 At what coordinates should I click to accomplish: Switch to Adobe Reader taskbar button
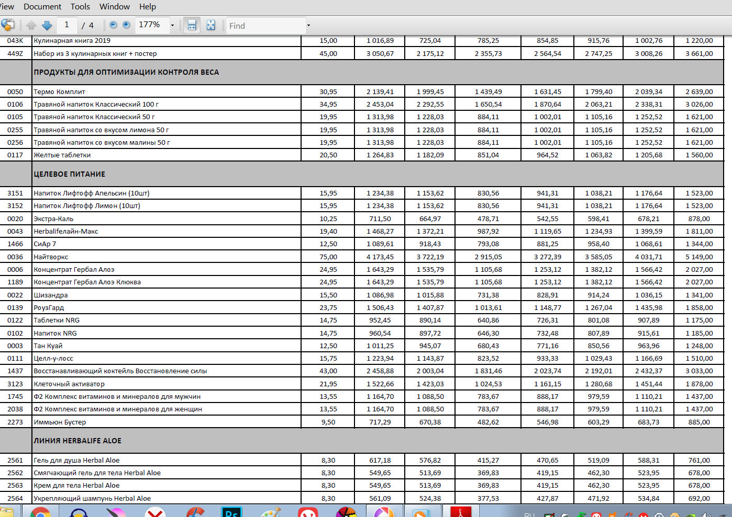[x=461, y=511]
